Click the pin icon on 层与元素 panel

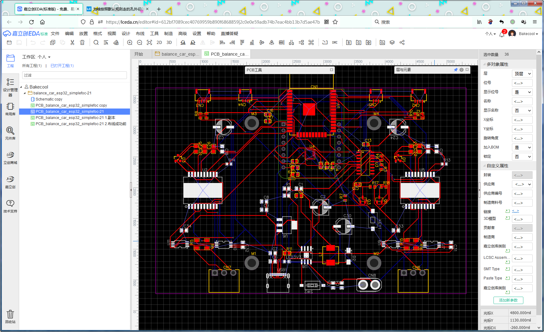click(456, 70)
